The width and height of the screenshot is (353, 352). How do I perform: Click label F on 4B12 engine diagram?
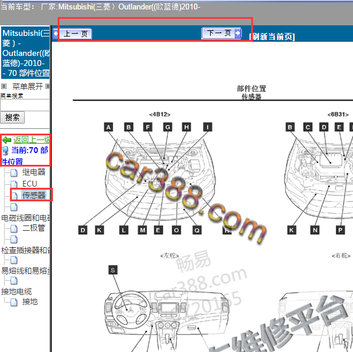(x=148, y=127)
